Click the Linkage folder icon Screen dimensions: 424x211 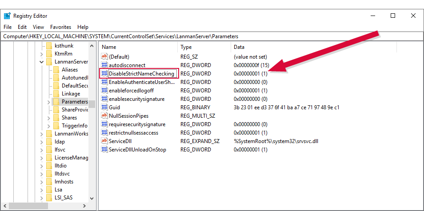click(x=56, y=94)
